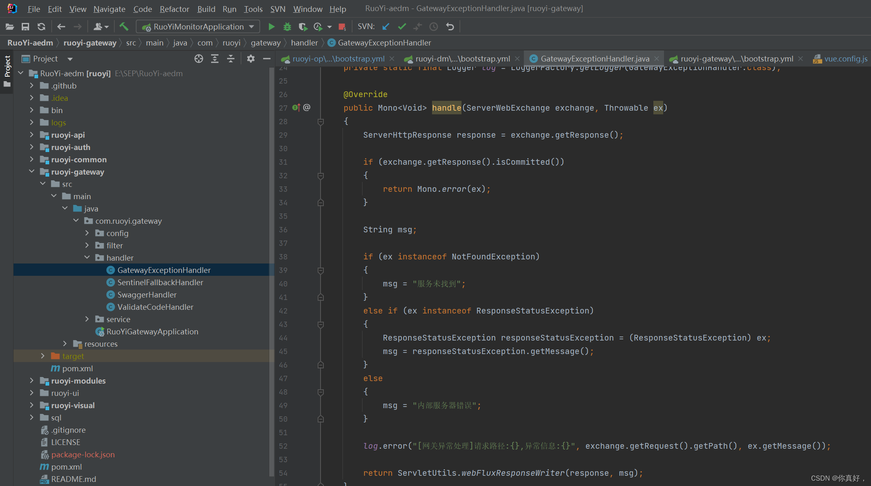Viewport: 871px width, 486px height.
Task: Open Project panel settings gear
Action: click(x=251, y=59)
